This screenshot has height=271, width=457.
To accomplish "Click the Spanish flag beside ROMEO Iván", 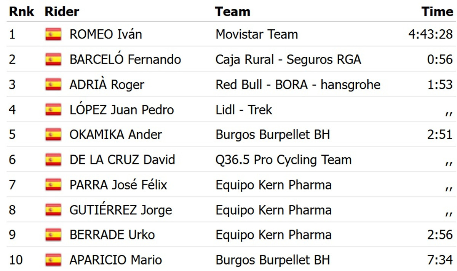I will [53, 34].
